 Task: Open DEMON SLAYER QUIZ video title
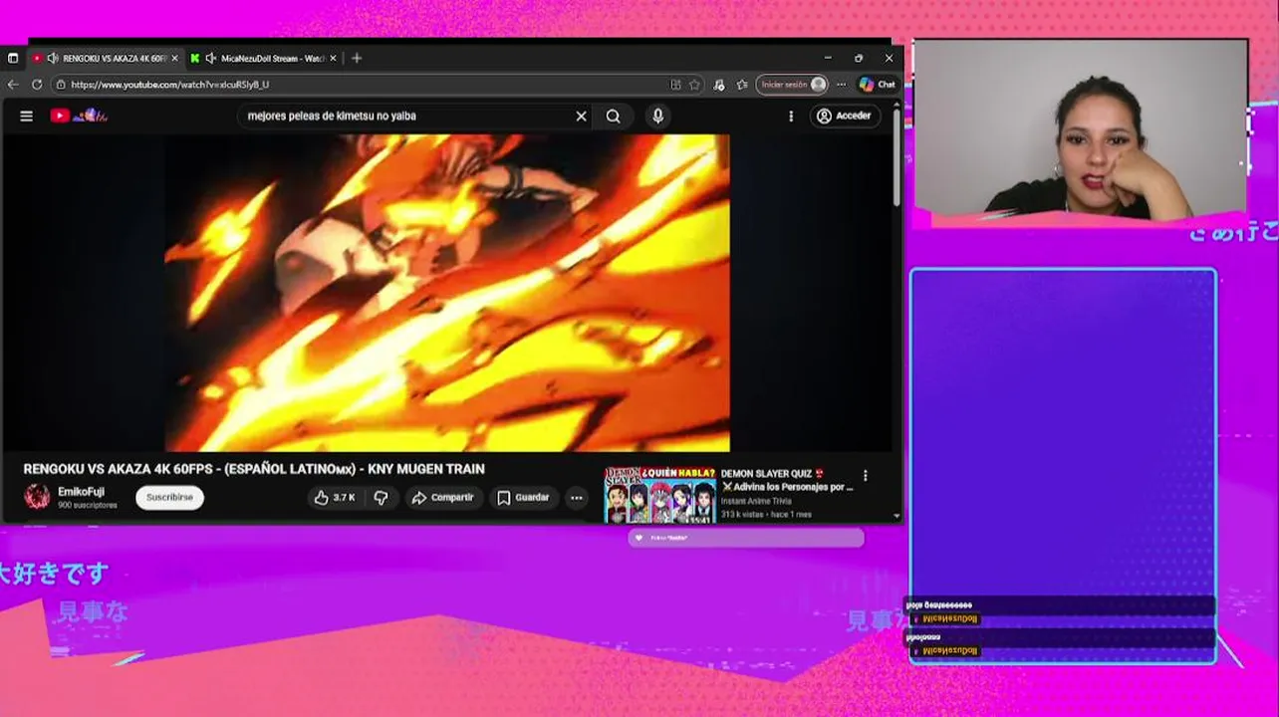[787, 480]
